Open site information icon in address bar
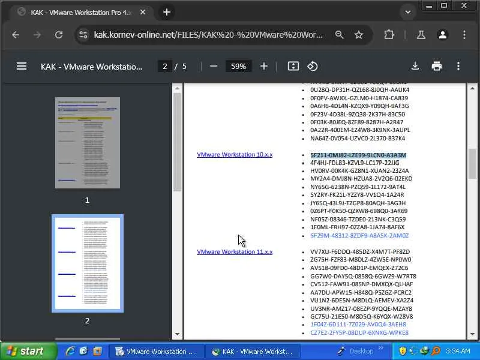 [x=83, y=35]
